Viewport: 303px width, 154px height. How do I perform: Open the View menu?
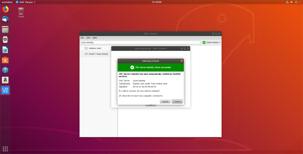pyautogui.click(x=88, y=38)
